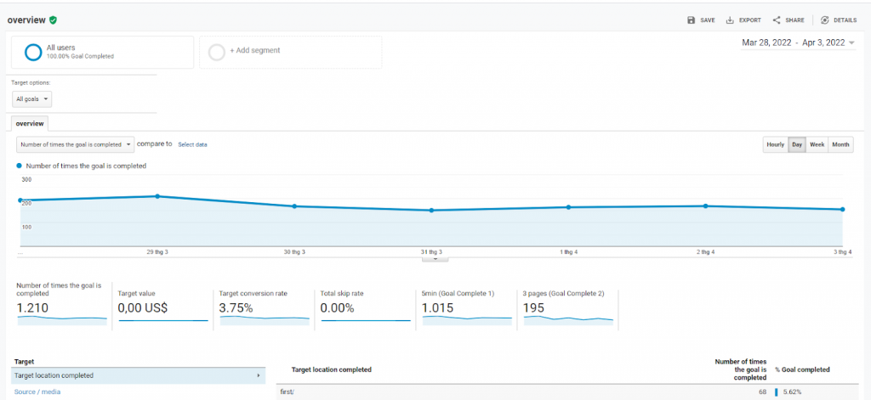
Task: Switch chart to Month view
Action: (840, 144)
